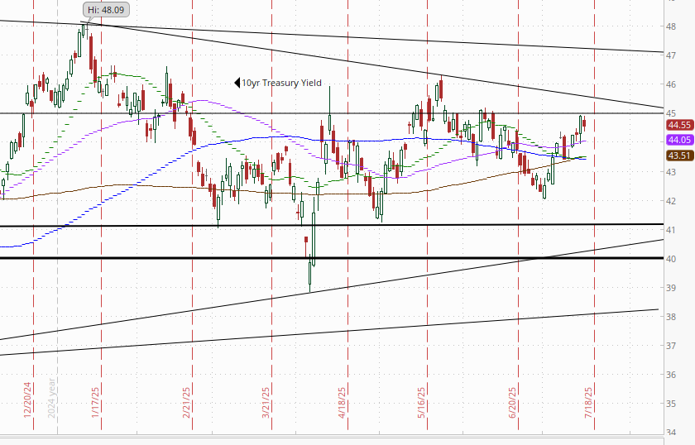
Task: Select the 12/20/24 date marker
Action: 28,400
